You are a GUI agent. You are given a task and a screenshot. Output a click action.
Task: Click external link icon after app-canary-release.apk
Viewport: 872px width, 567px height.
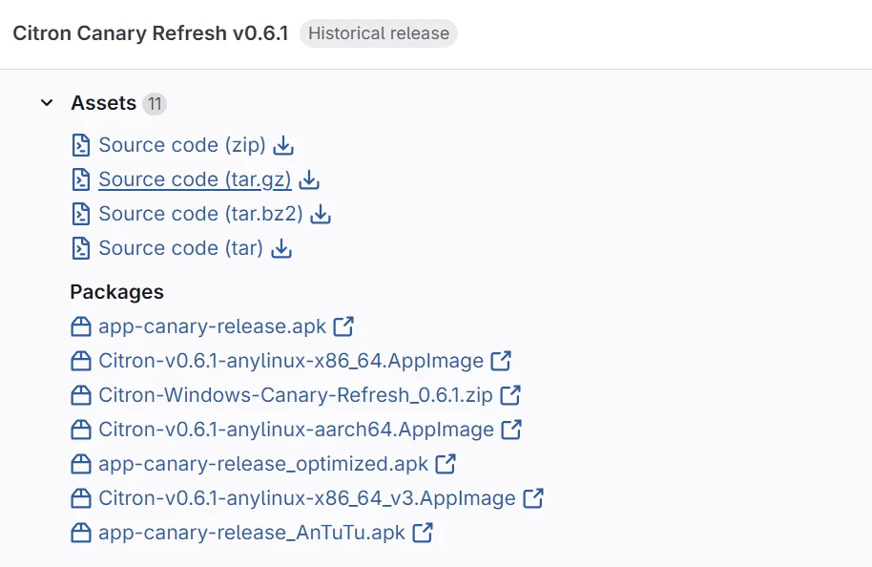click(x=343, y=326)
